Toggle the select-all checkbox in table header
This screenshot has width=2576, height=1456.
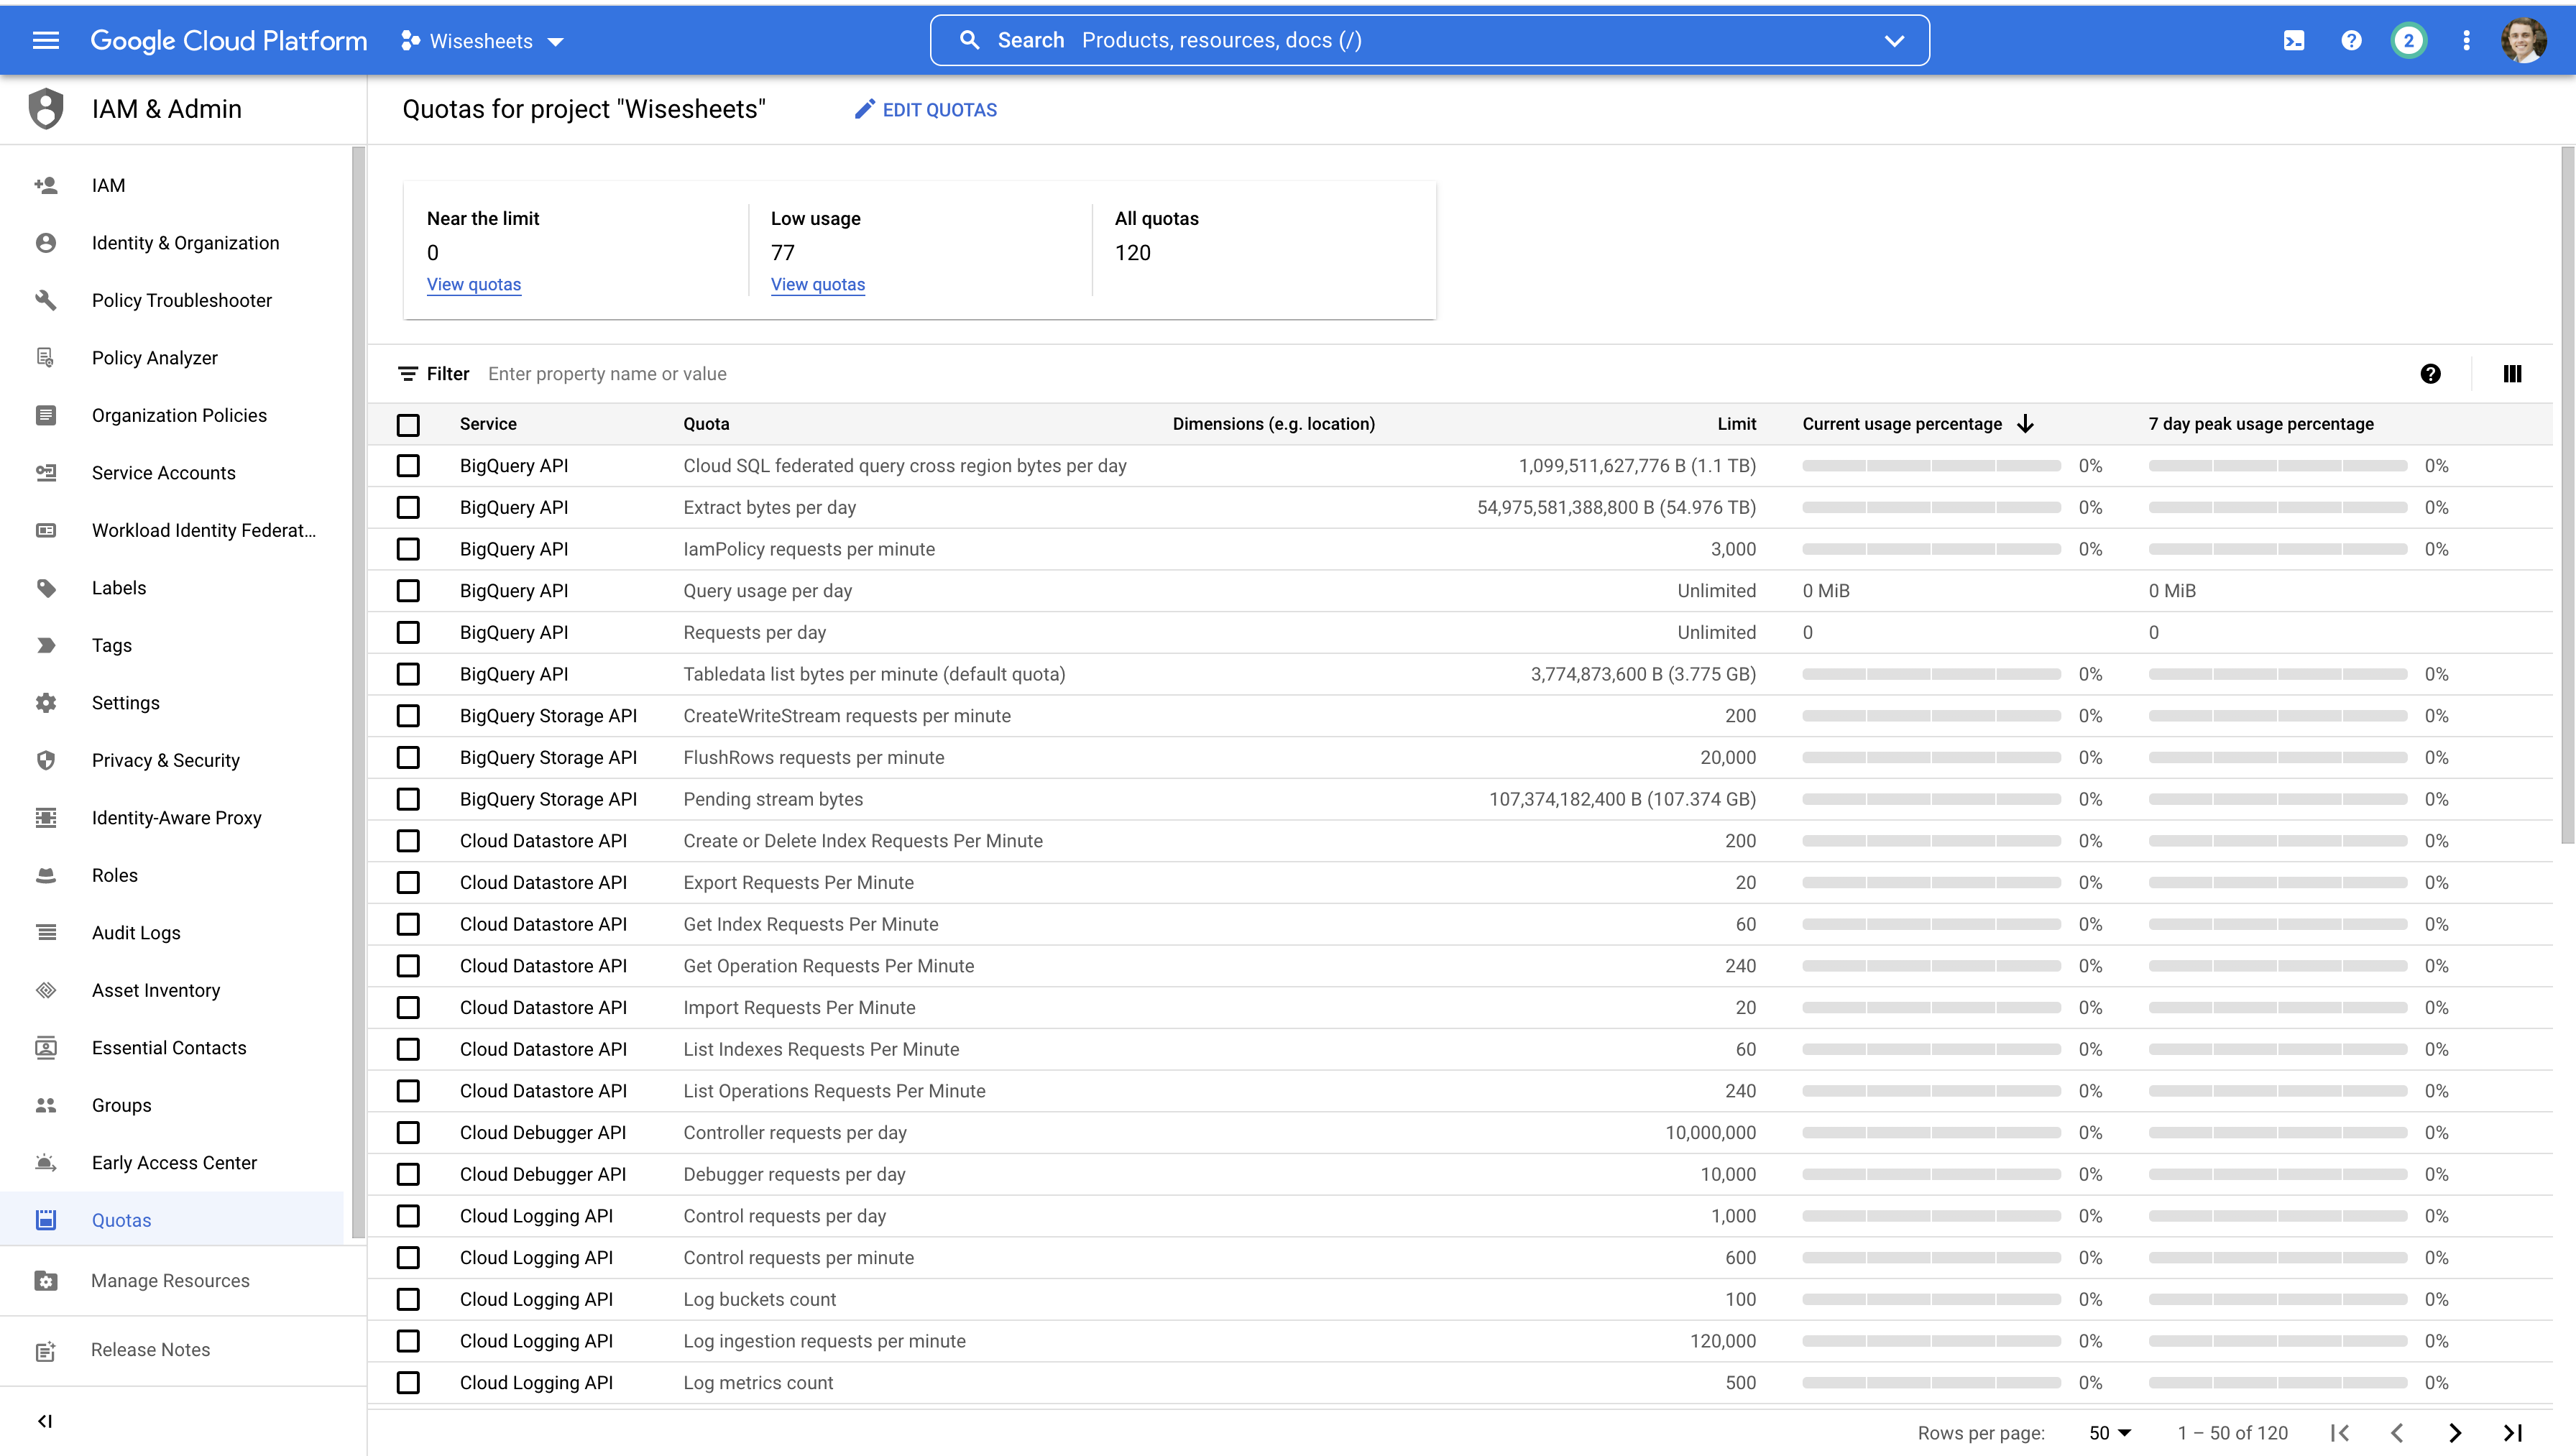click(408, 425)
